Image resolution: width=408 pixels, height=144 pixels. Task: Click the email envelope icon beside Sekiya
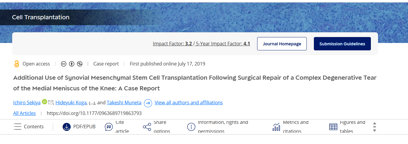pyautogui.click(x=51, y=102)
